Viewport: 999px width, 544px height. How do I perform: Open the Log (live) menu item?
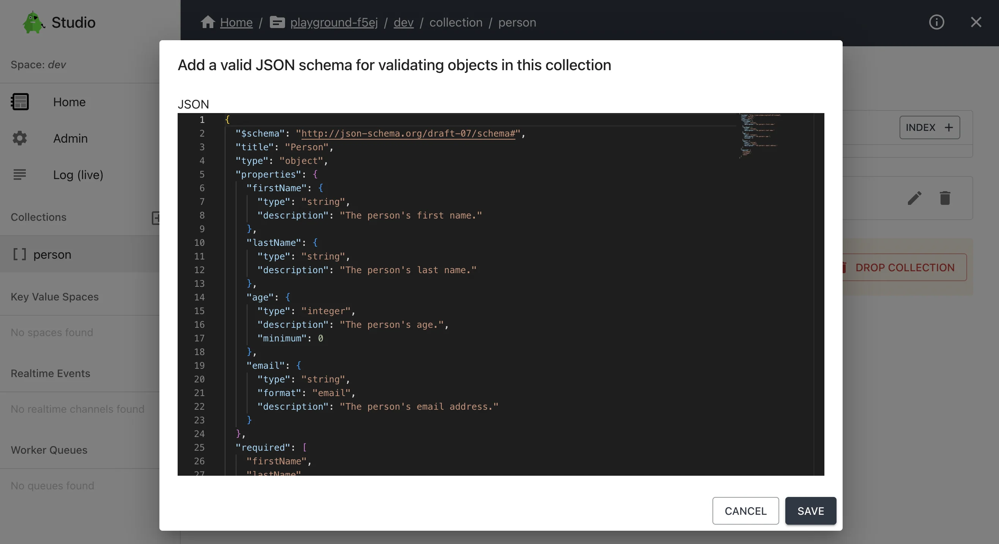pos(78,175)
